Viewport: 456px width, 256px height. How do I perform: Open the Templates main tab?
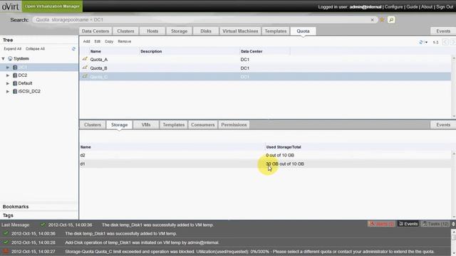276,31
